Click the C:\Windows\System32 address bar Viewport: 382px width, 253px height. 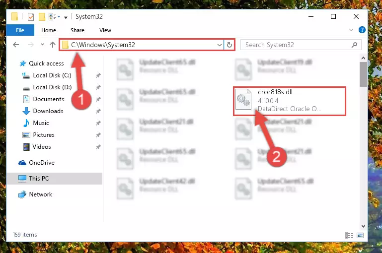point(141,45)
